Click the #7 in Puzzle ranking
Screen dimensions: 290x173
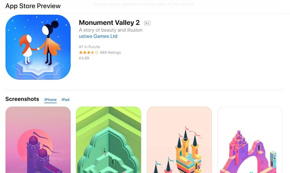tap(89, 47)
